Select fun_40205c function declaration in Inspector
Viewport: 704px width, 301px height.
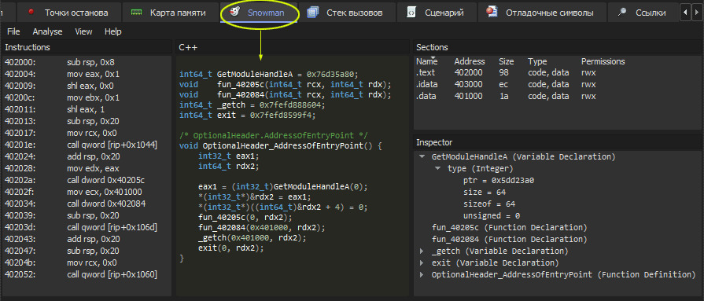509,227
